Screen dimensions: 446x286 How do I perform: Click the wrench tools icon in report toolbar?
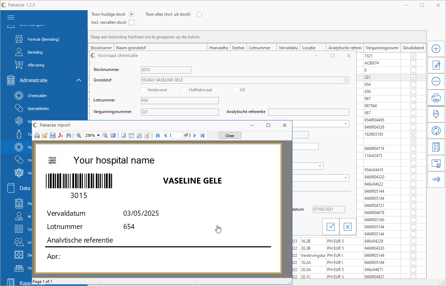pyautogui.click(x=139, y=135)
